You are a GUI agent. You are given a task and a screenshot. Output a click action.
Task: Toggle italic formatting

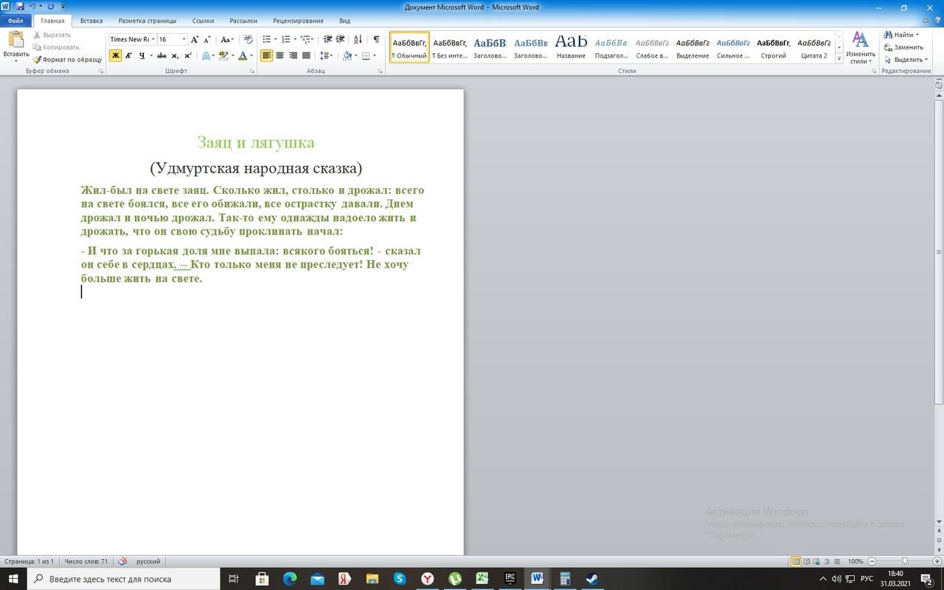[x=128, y=56]
